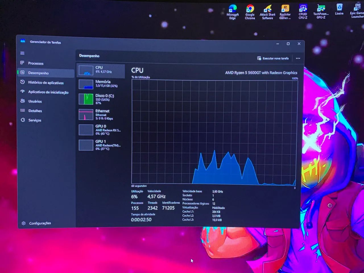Click the Disco 0 (C:) SSD entry text

pos(105,99)
